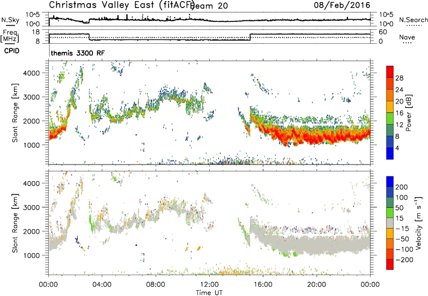Click the velocity panel's 'Slant Range [km]' label
Viewport: 428px width, 296px height.
pos(15,223)
